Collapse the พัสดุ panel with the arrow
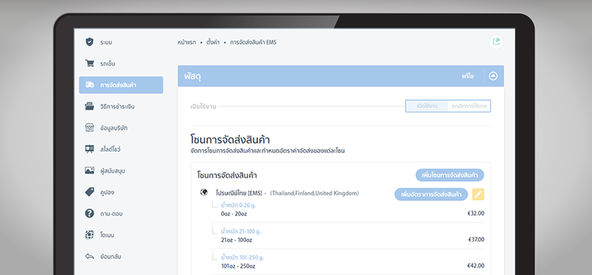592x275 pixels. pyautogui.click(x=494, y=77)
